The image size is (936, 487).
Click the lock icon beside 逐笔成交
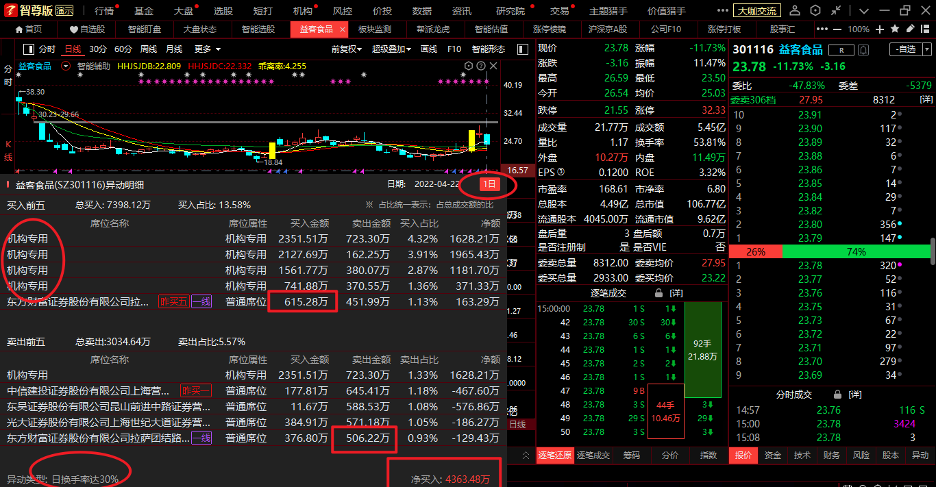point(659,293)
